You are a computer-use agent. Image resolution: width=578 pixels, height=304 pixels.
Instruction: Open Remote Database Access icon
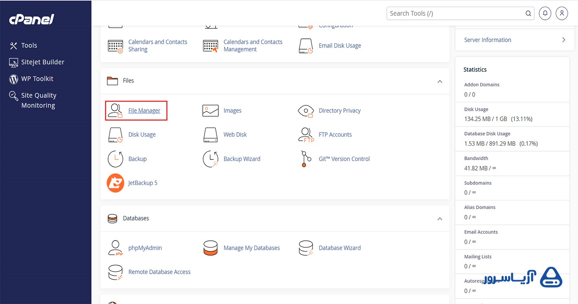point(115,272)
